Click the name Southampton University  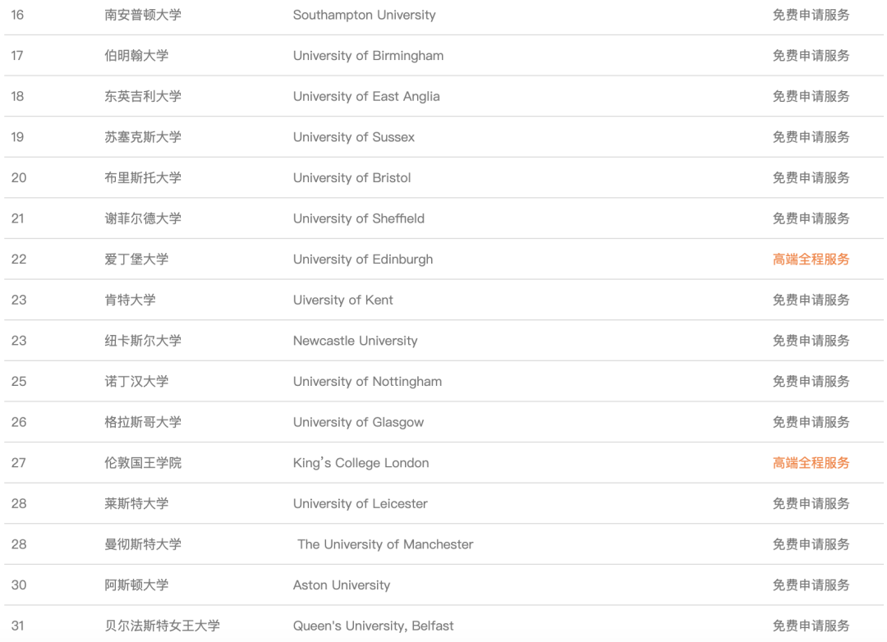[365, 16]
